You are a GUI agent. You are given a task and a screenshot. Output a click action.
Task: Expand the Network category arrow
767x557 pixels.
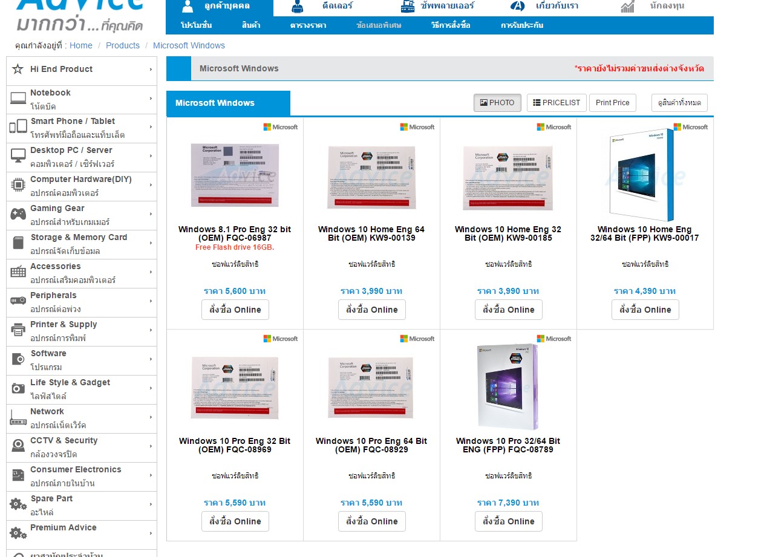click(x=151, y=418)
